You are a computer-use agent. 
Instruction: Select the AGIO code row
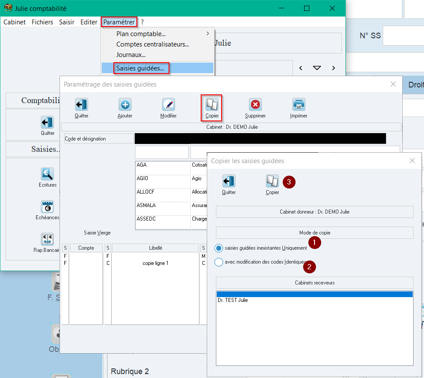(162, 181)
